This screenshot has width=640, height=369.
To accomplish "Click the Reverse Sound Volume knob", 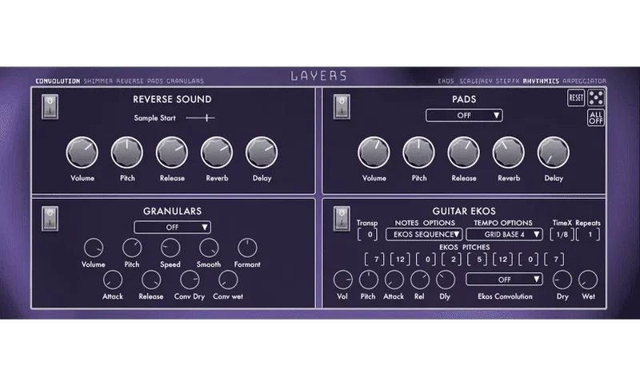I will pos(82,153).
